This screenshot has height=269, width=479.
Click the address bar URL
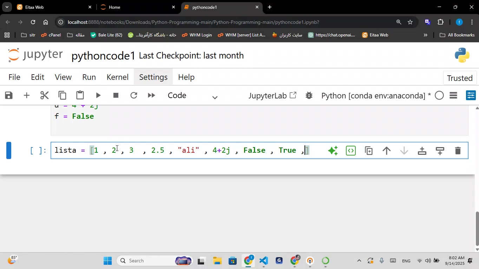click(193, 22)
